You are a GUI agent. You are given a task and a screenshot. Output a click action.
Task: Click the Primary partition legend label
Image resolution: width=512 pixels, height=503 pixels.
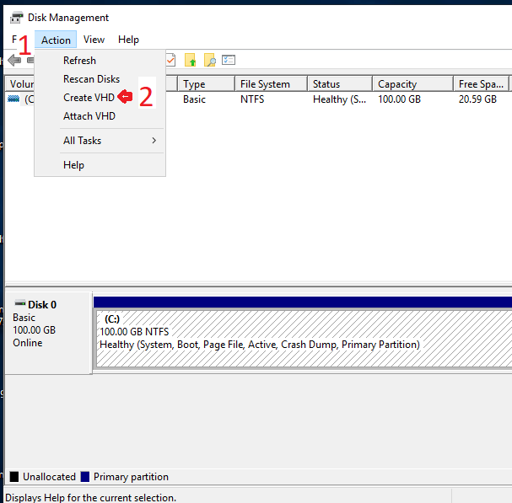(131, 477)
